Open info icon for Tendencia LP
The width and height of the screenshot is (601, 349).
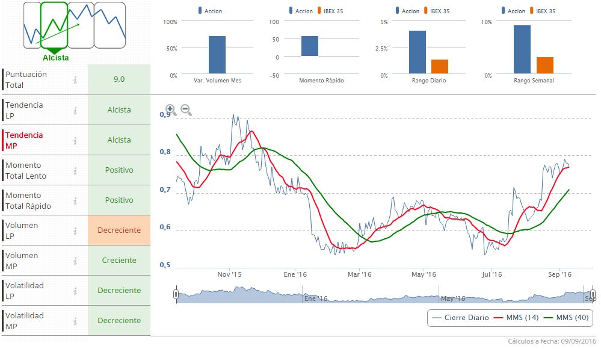tap(75, 110)
